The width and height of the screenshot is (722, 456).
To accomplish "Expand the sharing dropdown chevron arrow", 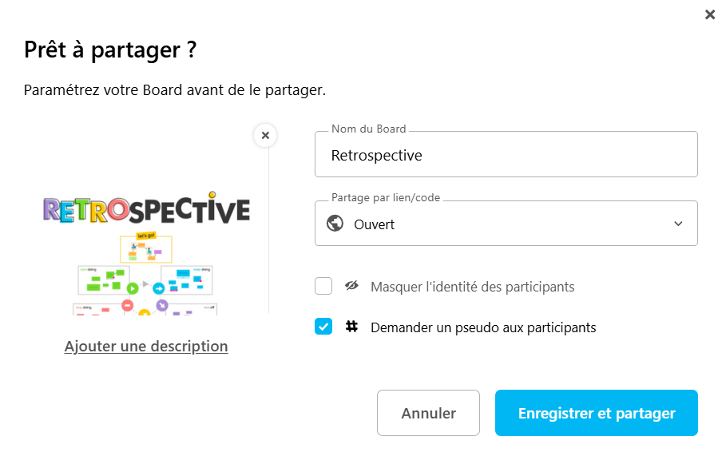I will [x=678, y=224].
